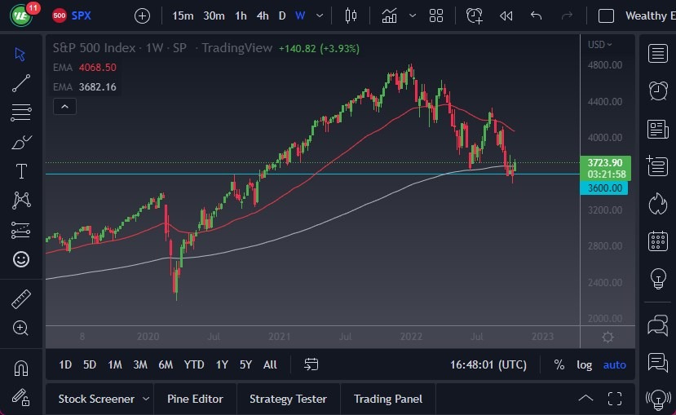Image resolution: width=676 pixels, height=415 pixels.
Task: Toggle the log scale option
Action: point(584,364)
